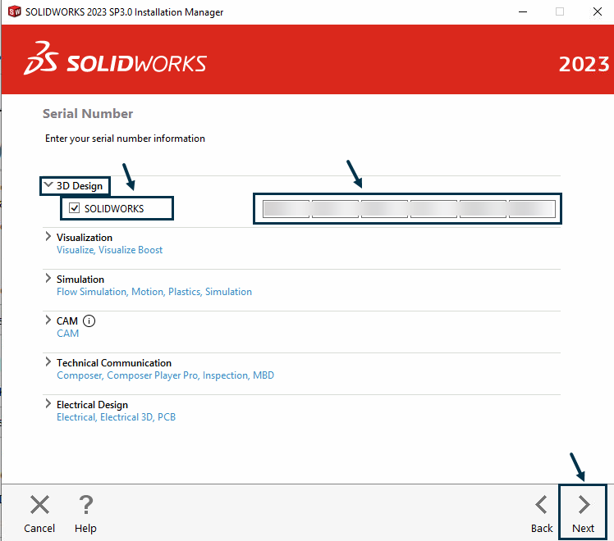Collapse the 3D Design section
Screen dimensions: 614x541
pyautogui.click(x=48, y=184)
